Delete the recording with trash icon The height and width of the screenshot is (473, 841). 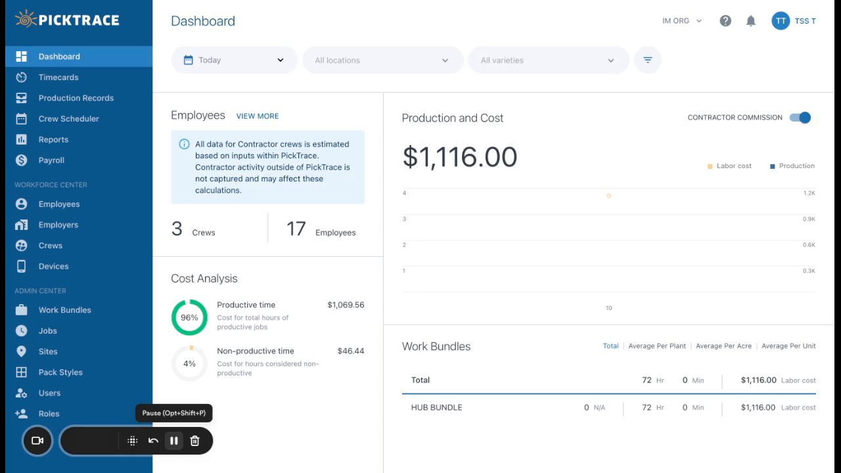pyautogui.click(x=194, y=441)
